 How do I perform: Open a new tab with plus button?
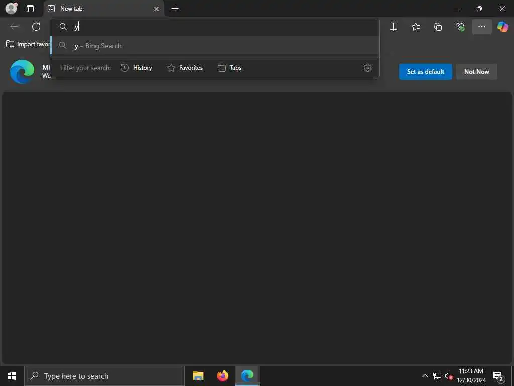[x=175, y=9]
